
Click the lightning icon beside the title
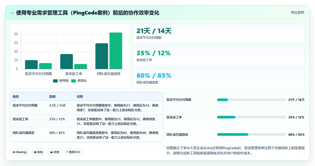(x=12, y=13)
